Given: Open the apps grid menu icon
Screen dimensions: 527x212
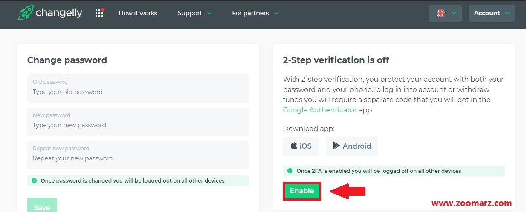Looking at the screenshot, I should point(99,13).
